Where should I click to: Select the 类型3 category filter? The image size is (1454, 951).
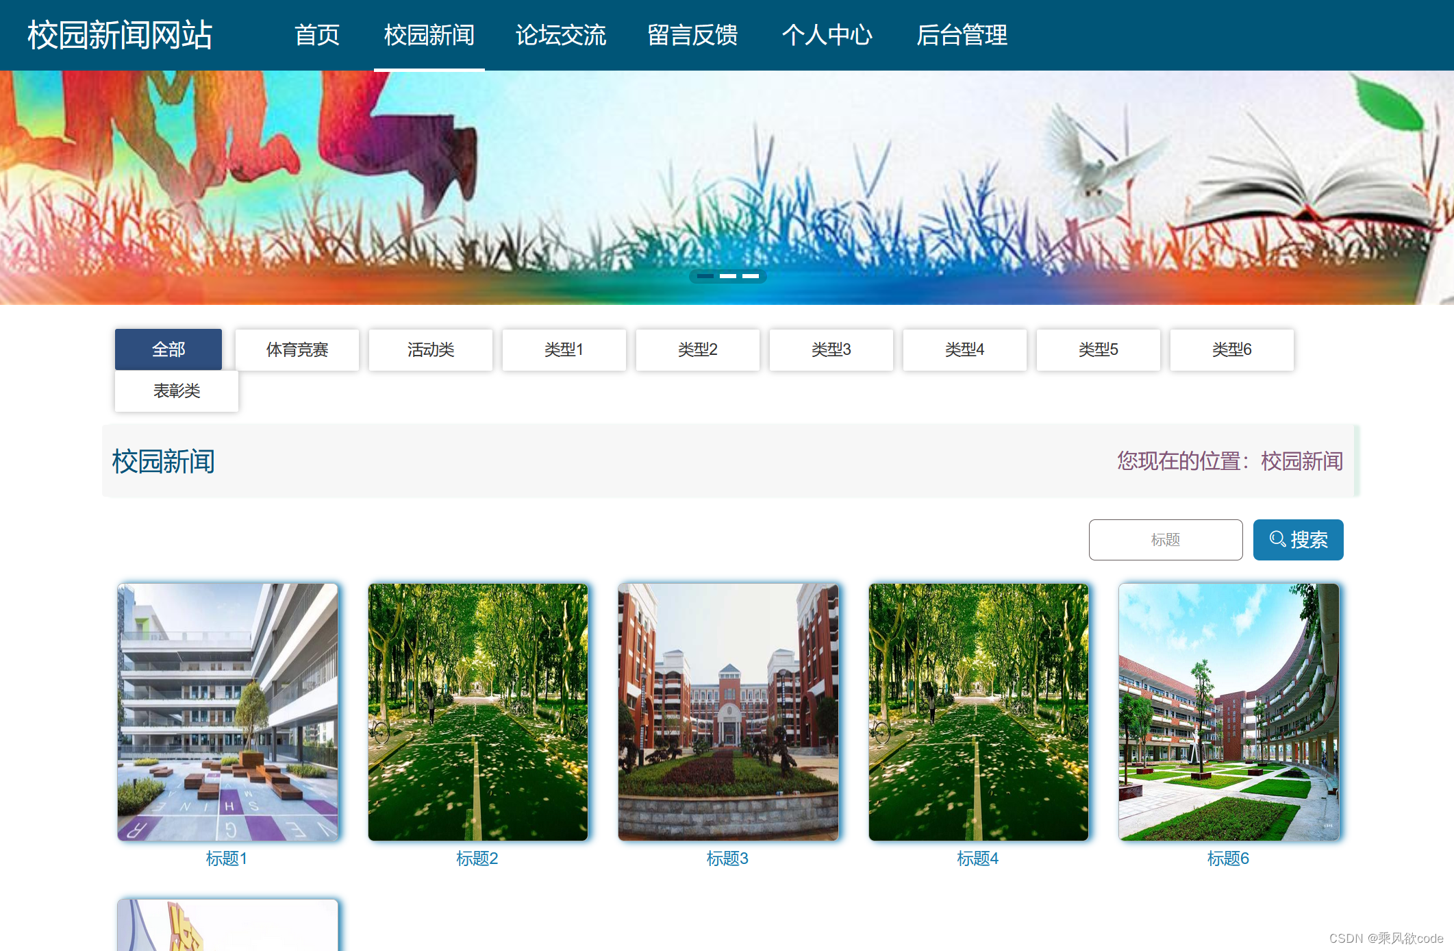point(831,349)
